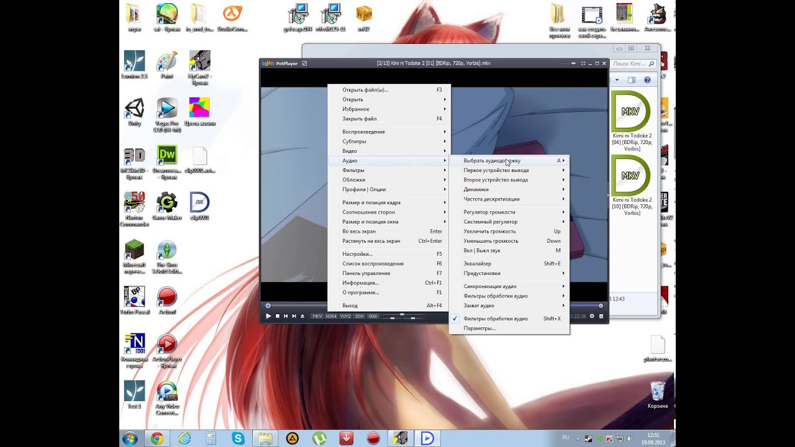Image resolution: width=795 pixels, height=447 pixels.
Task: Open the StudioCompiler Half-Life icon
Action: [x=233, y=18]
